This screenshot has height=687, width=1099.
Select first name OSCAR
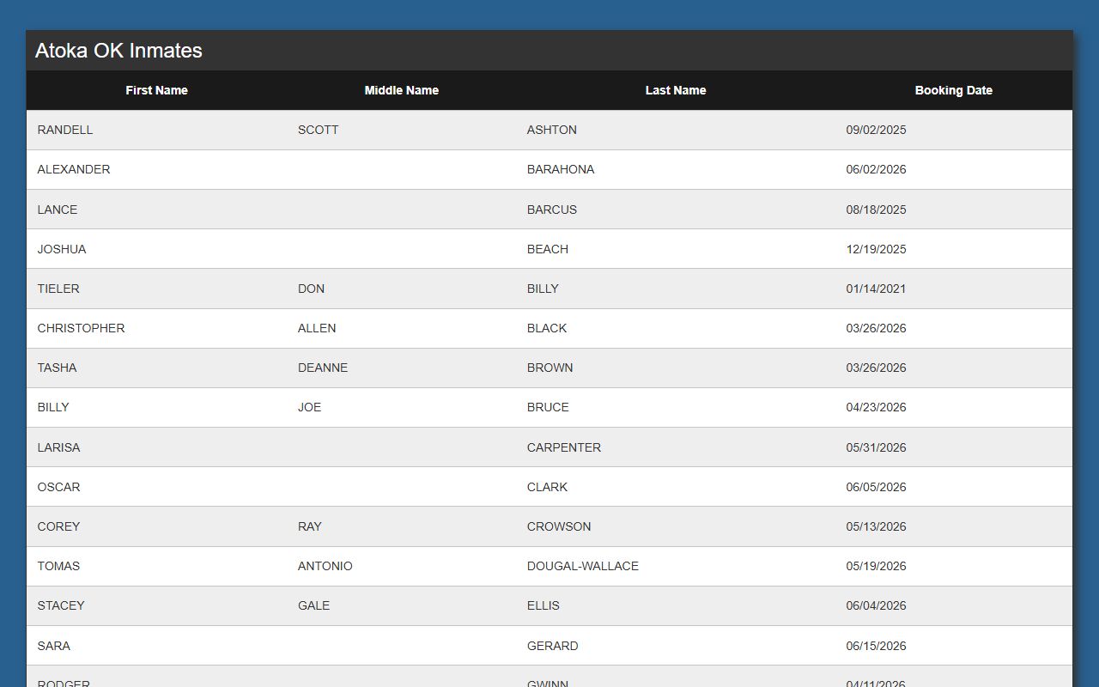[58, 487]
